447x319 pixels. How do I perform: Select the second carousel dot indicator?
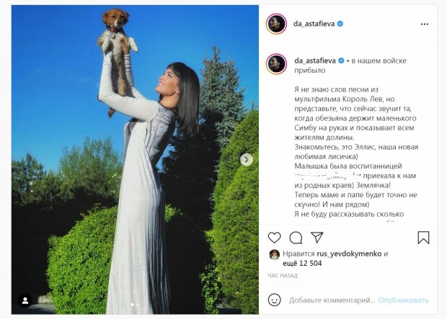(x=138, y=305)
